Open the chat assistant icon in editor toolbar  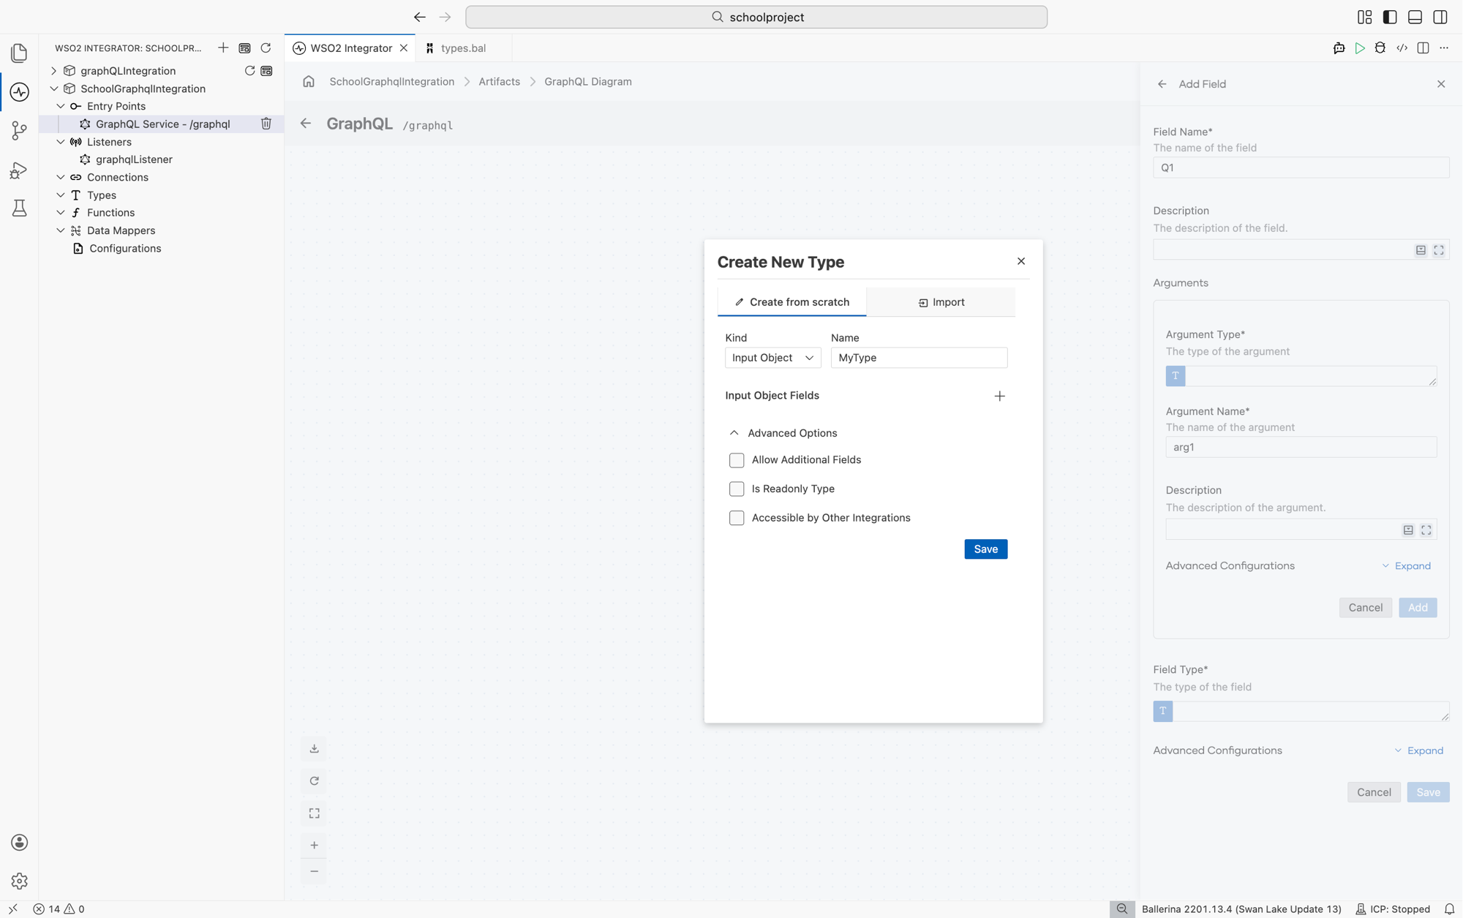[x=1339, y=48]
